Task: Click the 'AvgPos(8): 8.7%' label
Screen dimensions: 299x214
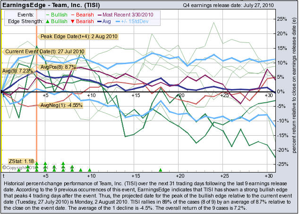Action: pos(58,67)
